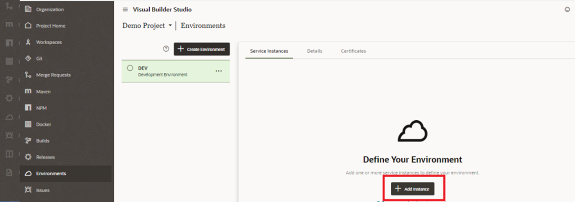Open Project Home in the sidebar

click(x=50, y=26)
